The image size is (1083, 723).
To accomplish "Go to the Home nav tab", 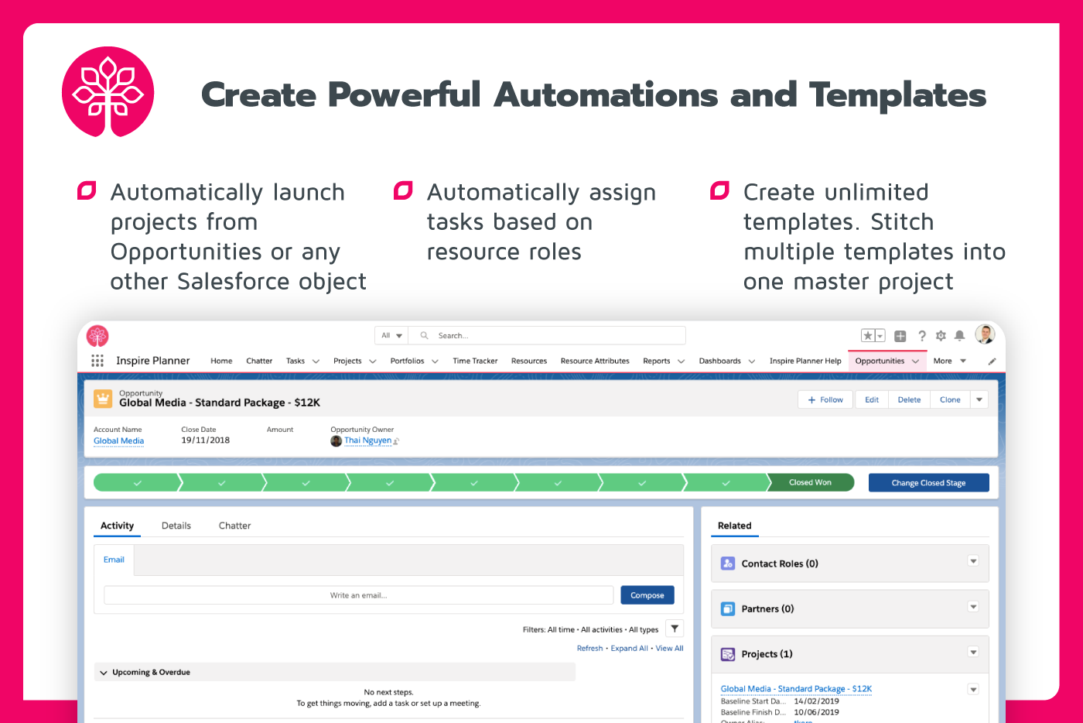I will pyautogui.click(x=221, y=361).
